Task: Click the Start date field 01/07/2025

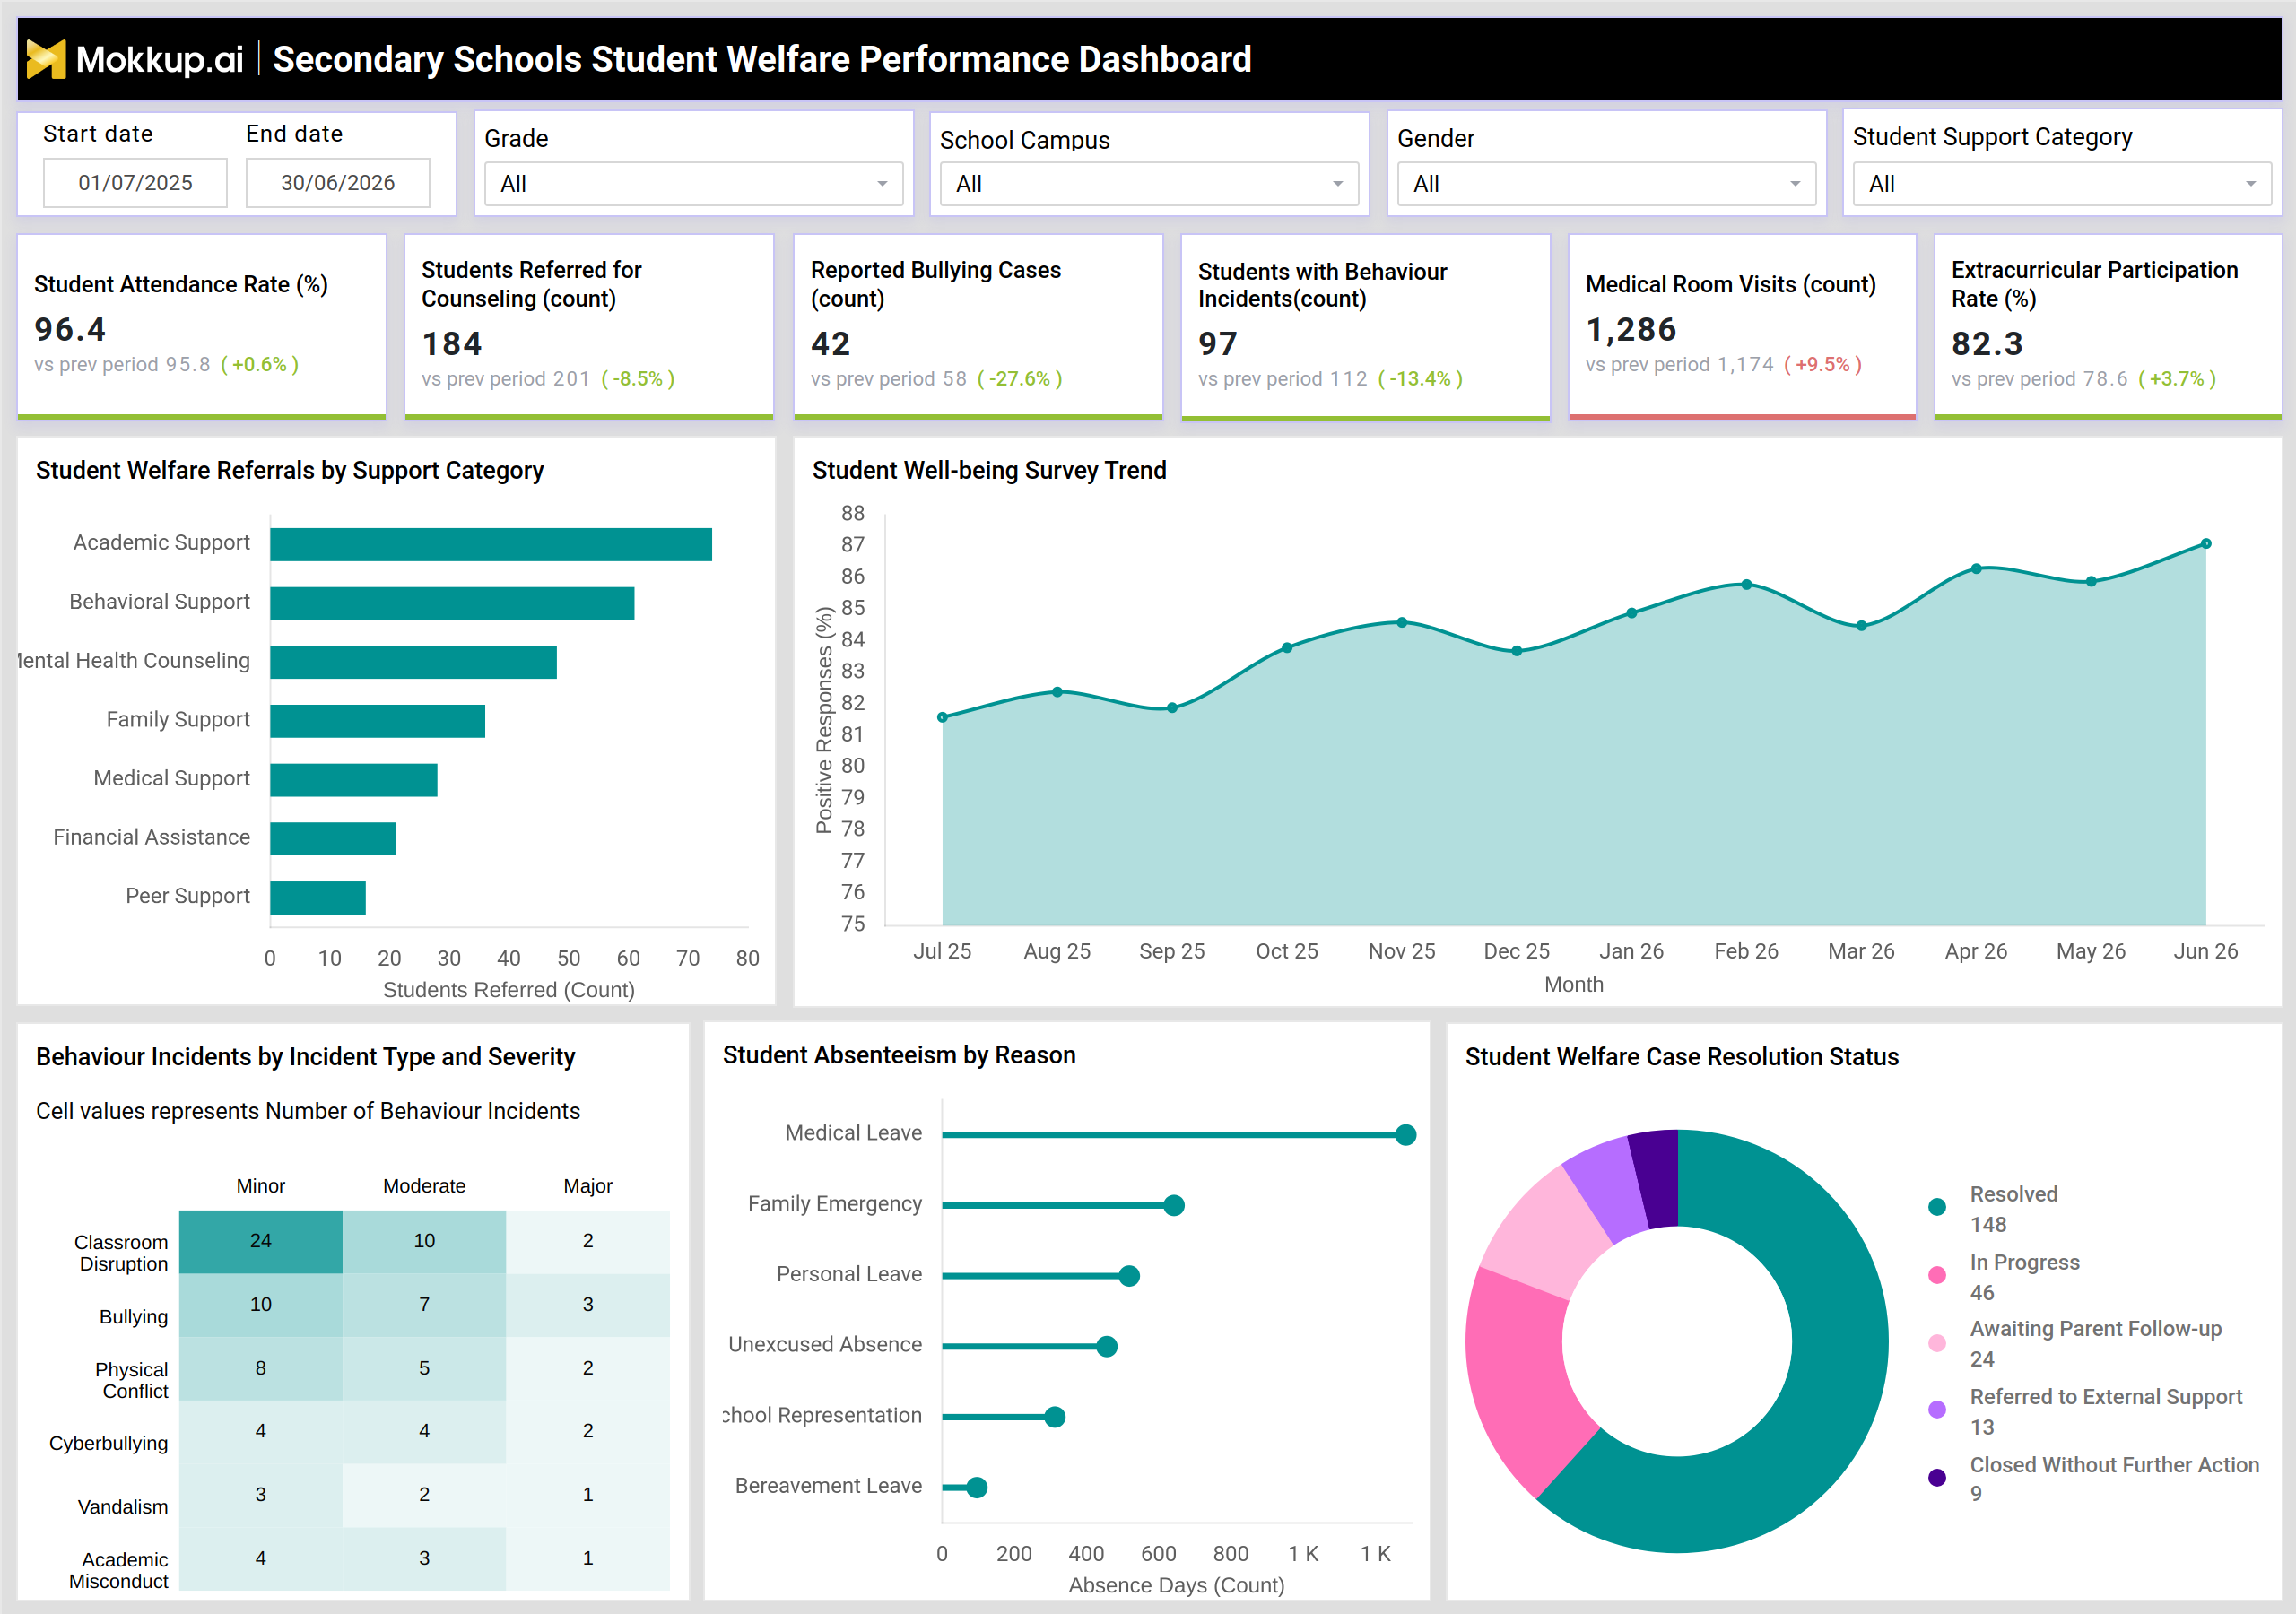Action: [135, 183]
